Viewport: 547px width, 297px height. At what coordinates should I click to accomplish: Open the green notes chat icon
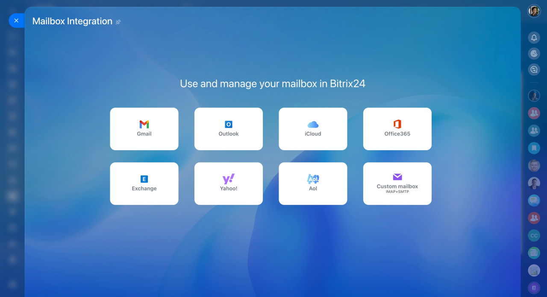(534, 253)
